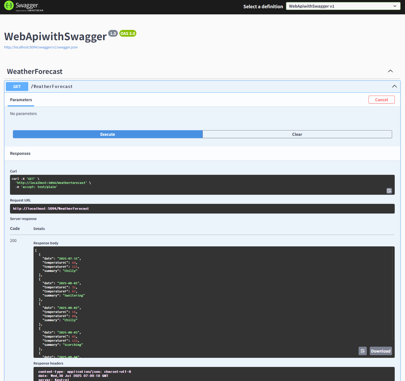Viewport: 405px width, 381px height.
Task: Click the 'accept: text/plain' curl line
Action: (36, 187)
